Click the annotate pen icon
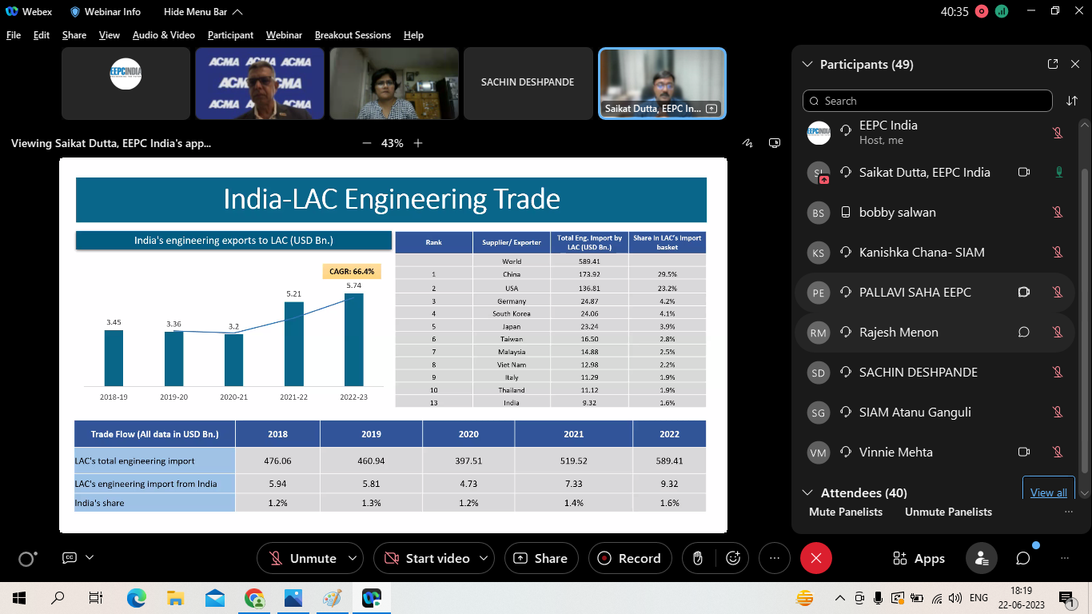The image size is (1092, 614). tap(748, 143)
